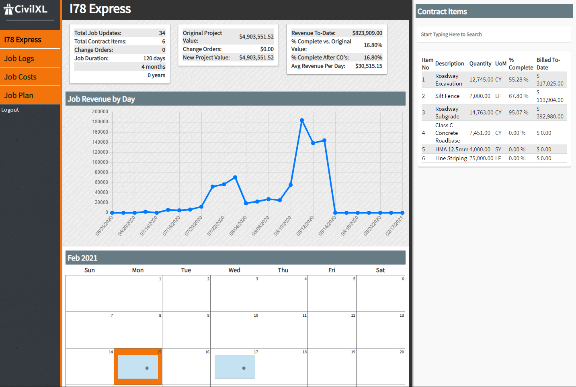The height and width of the screenshot is (387, 576).
Task: Click the Logout link
Action: point(10,110)
